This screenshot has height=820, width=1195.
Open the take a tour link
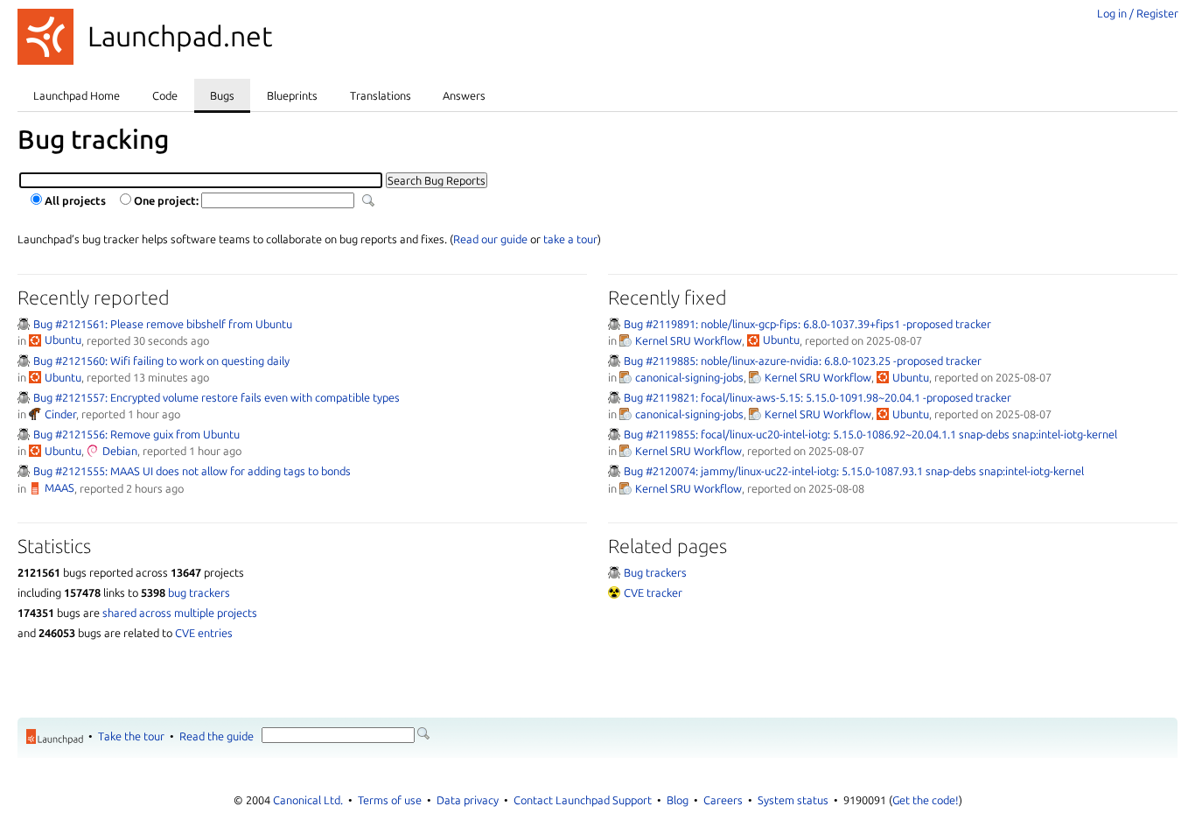[570, 239]
